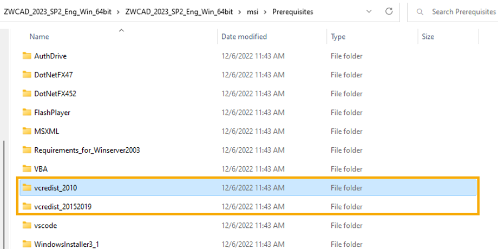Click the FlashPlayer folder icon

(x=27, y=113)
